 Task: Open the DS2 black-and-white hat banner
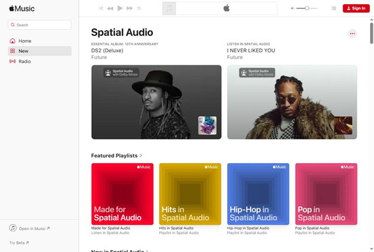click(156, 102)
